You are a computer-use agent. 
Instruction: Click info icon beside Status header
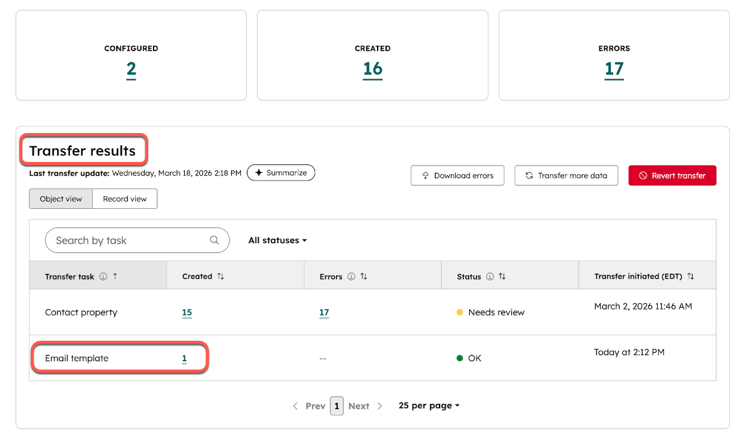[x=490, y=277]
